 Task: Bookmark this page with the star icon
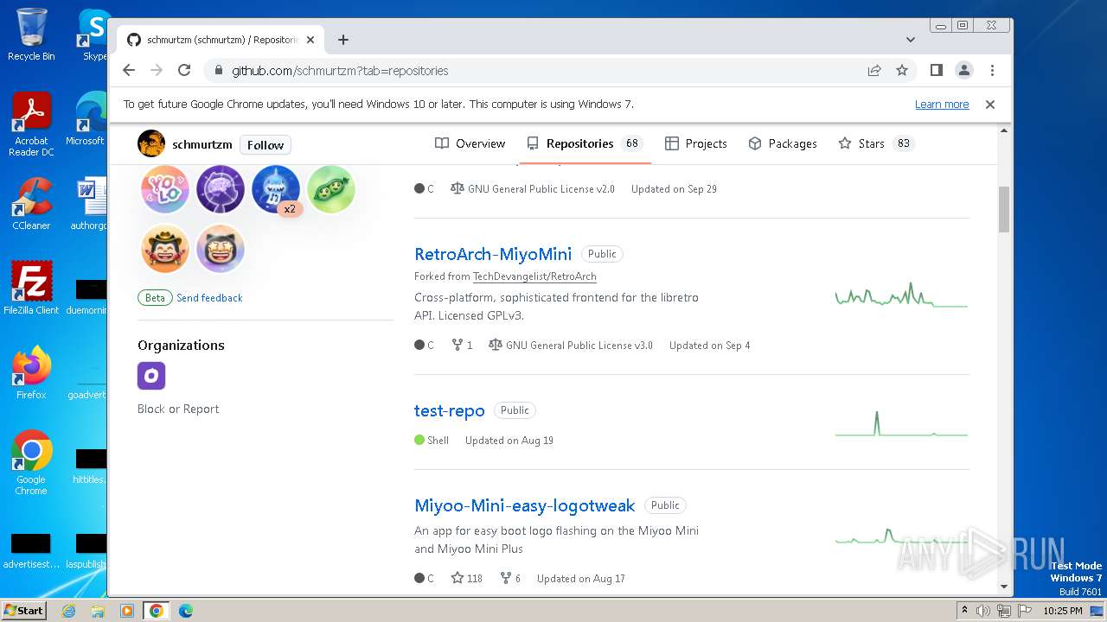(902, 70)
